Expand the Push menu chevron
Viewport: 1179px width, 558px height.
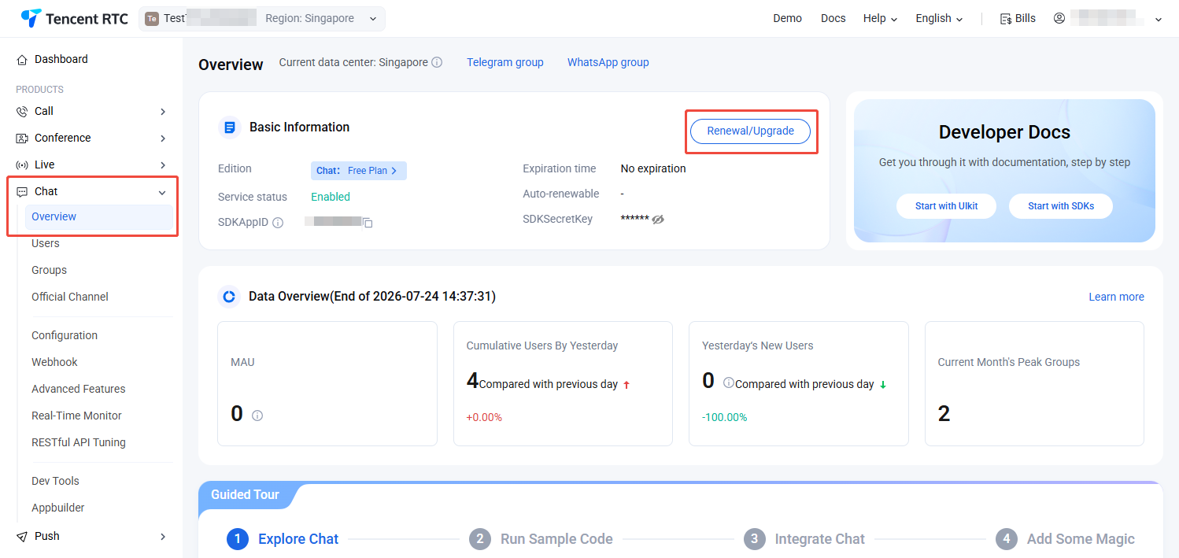coord(163,537)
